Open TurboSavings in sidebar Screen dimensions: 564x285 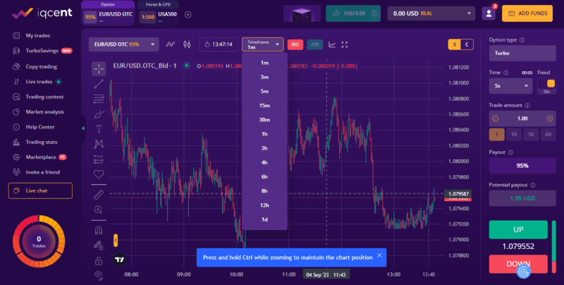point(42,51)
